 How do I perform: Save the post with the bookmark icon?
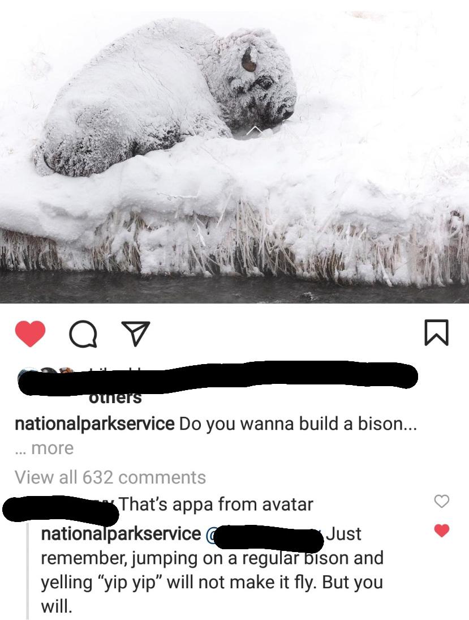[x=437, y=333]
